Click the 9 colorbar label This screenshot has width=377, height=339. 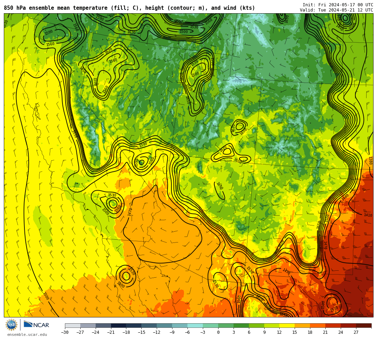264,332
